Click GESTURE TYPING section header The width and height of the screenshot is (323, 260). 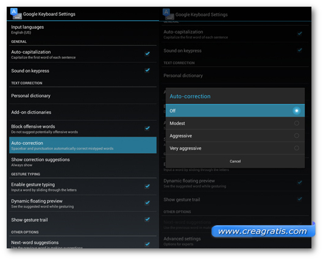[26, 174]
